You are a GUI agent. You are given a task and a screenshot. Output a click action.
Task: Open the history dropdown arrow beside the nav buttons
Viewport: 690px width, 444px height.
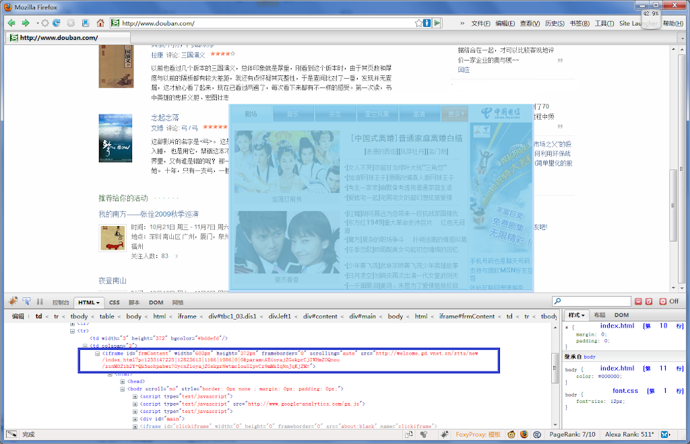38,23
